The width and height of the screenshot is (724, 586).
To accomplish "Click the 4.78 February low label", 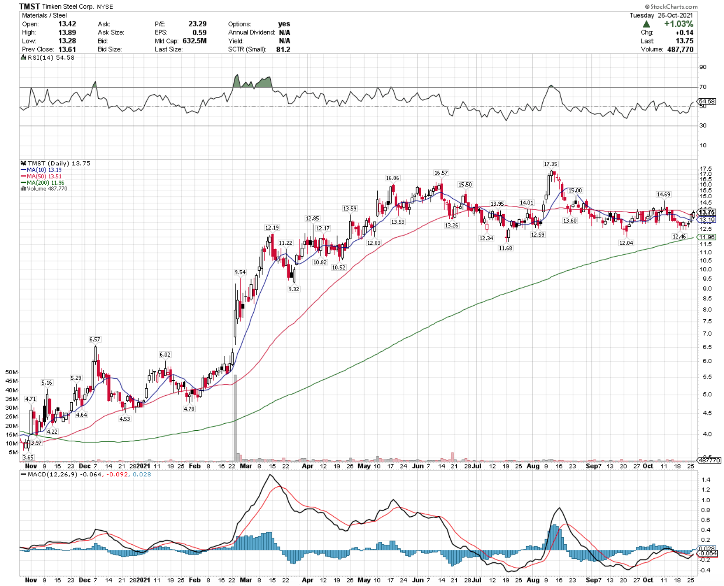I will click(x=189, y=409).
